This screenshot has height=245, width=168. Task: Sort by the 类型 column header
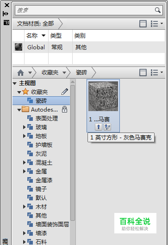[x=60, y=36]
